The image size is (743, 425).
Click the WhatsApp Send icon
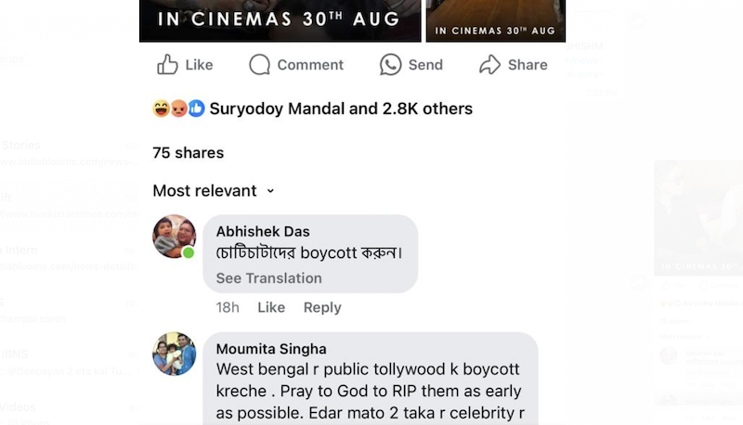[x=390, y=65]
